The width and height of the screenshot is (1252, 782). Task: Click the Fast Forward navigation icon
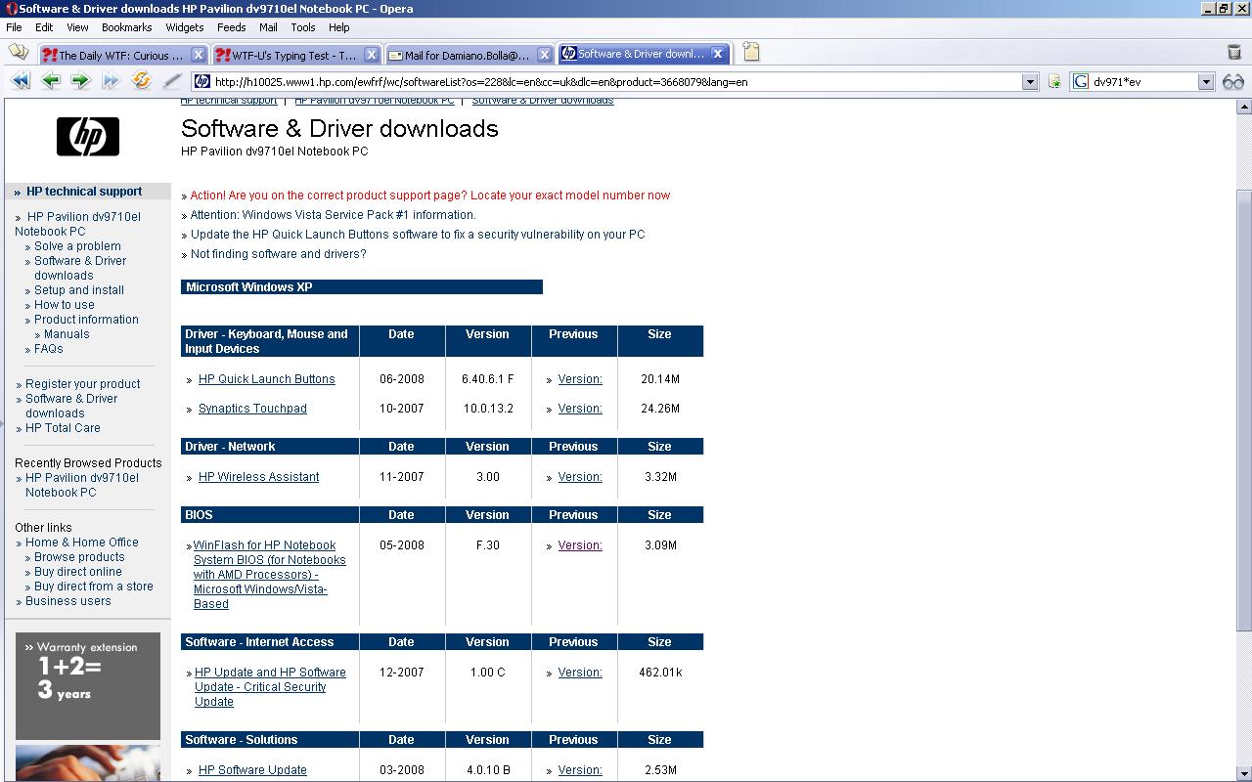[111, 81]
